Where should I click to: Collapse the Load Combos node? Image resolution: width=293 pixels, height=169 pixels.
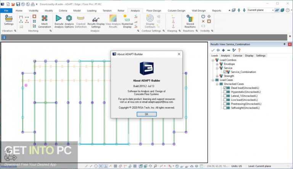[x=213, y=60]
